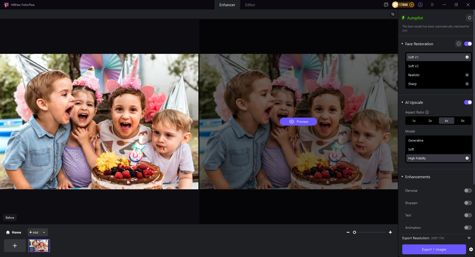Click the Export Resolution value 2608*1784
This screenshot has width=475, height=257.
438,238
